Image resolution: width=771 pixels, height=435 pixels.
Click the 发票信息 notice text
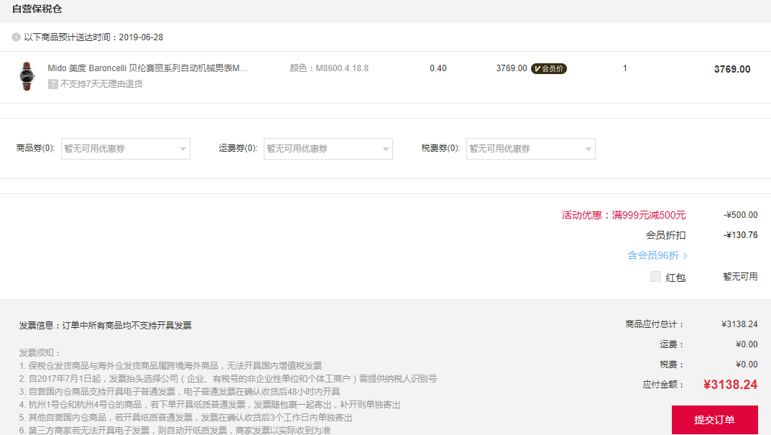coord(105,325)
